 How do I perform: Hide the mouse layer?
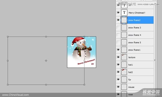[x=118, y=87]
